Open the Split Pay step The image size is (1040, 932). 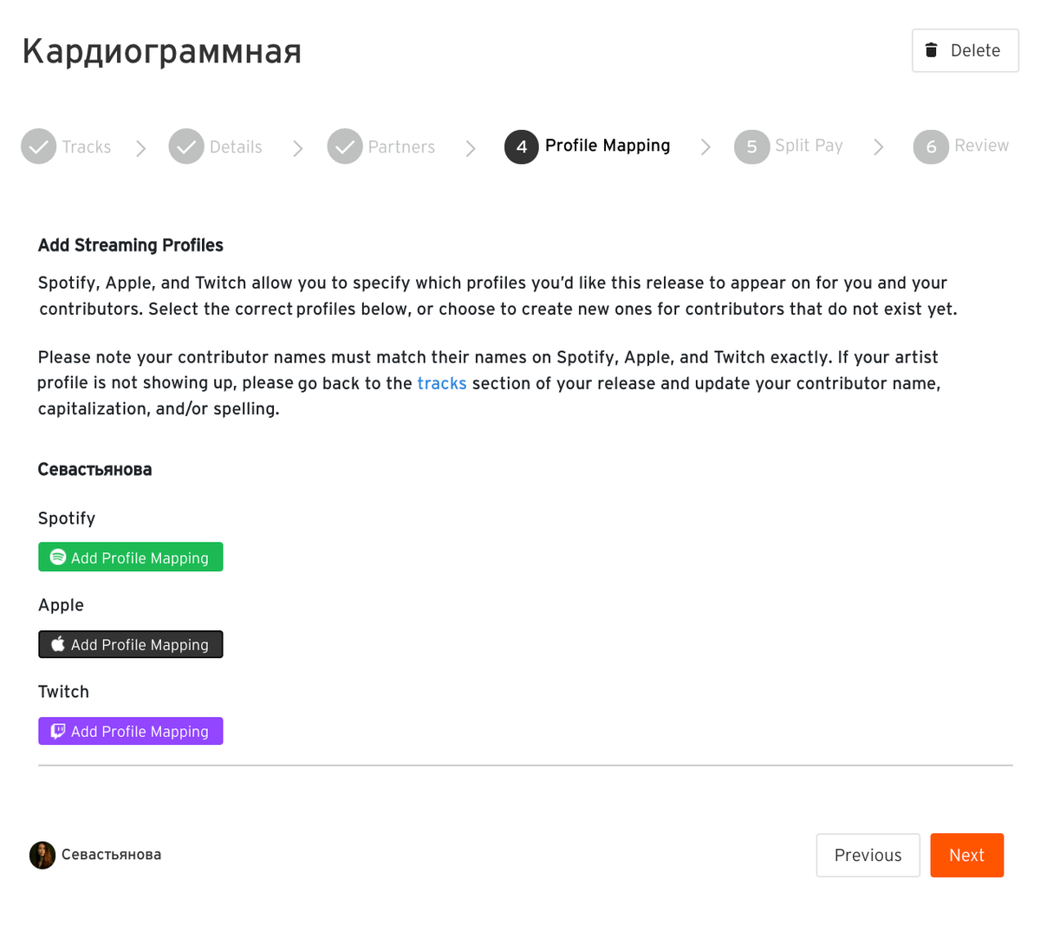[809, 146]
